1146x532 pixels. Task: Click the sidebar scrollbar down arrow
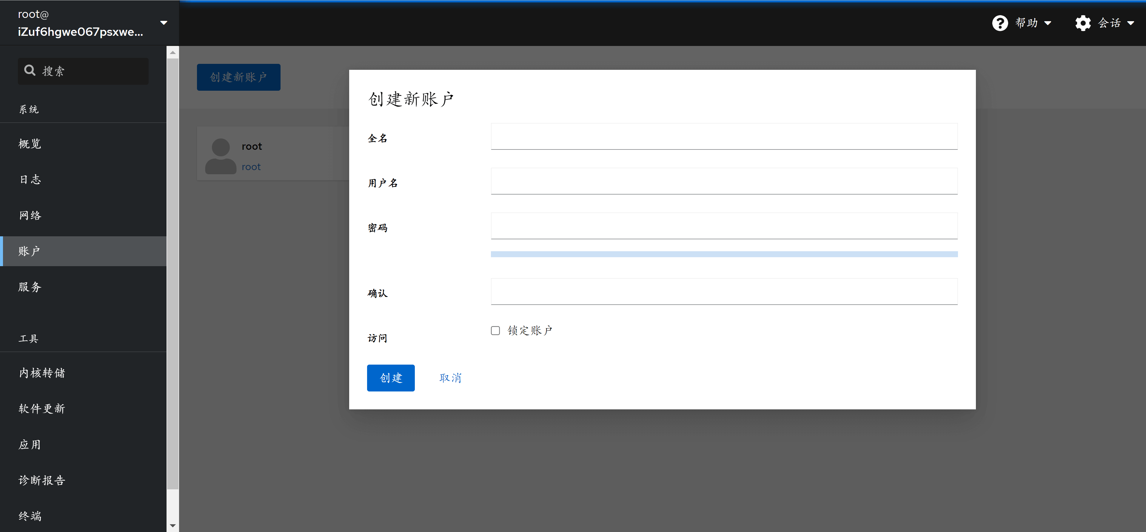pyautogui.click(x=172, y=526)
